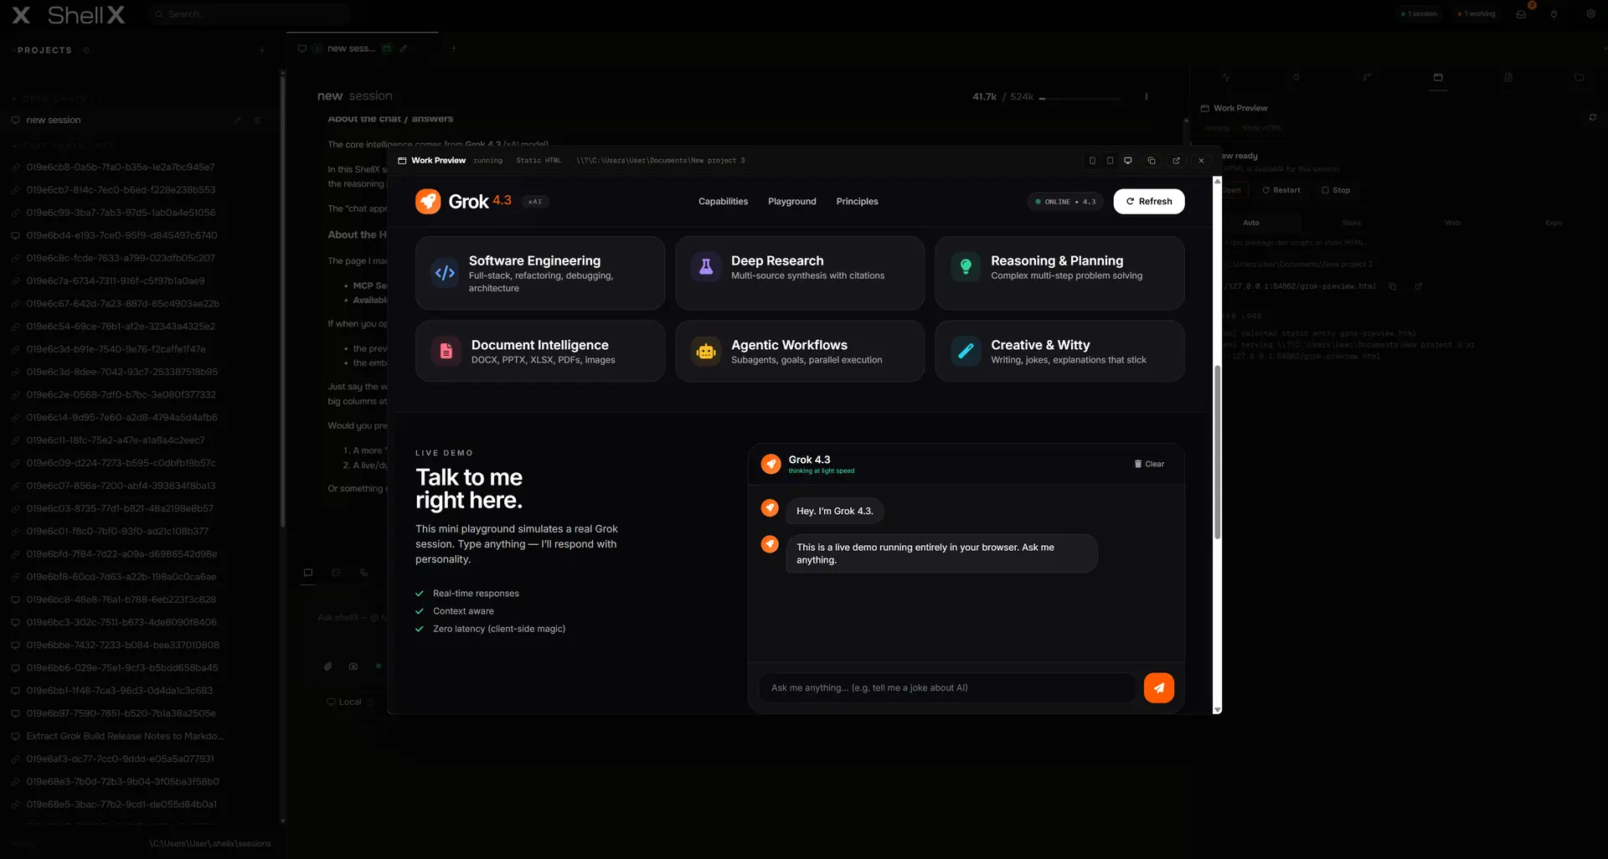The height and width of the screenshot is (859, 1608).
Task: Click Restart button in right panel
Action: click(1281, 190)
